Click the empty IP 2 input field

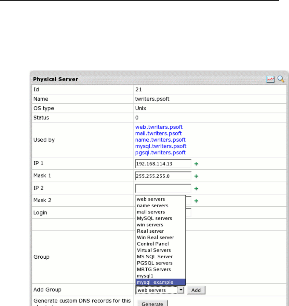[x=163, y=188]
